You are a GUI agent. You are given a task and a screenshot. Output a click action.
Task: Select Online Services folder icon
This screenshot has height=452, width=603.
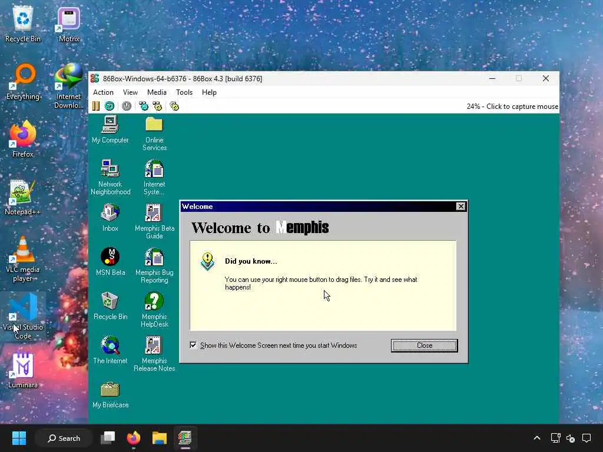tap(154, 134)
